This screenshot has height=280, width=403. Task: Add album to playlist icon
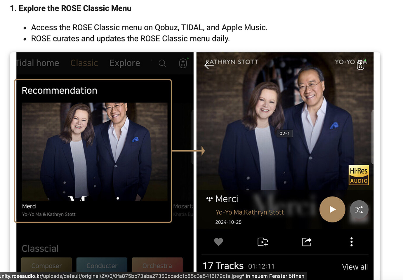(263, 242)
